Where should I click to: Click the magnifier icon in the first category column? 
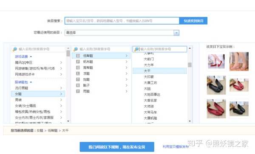pyautogui.click(x=14, y=49)
